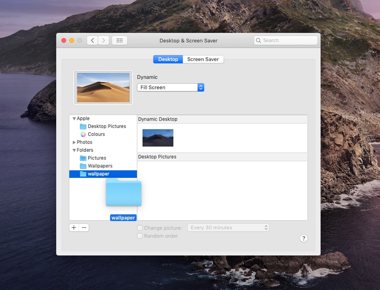Click the Desktop Pictures section header
This screenshot has width=380, height=290.
click(x=222, y=157)
